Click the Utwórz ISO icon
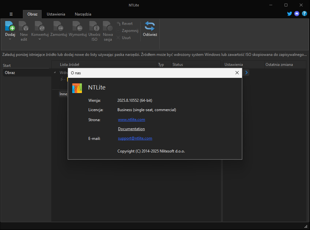The height and width of the screenshot is (230, 310). [94, 26]
